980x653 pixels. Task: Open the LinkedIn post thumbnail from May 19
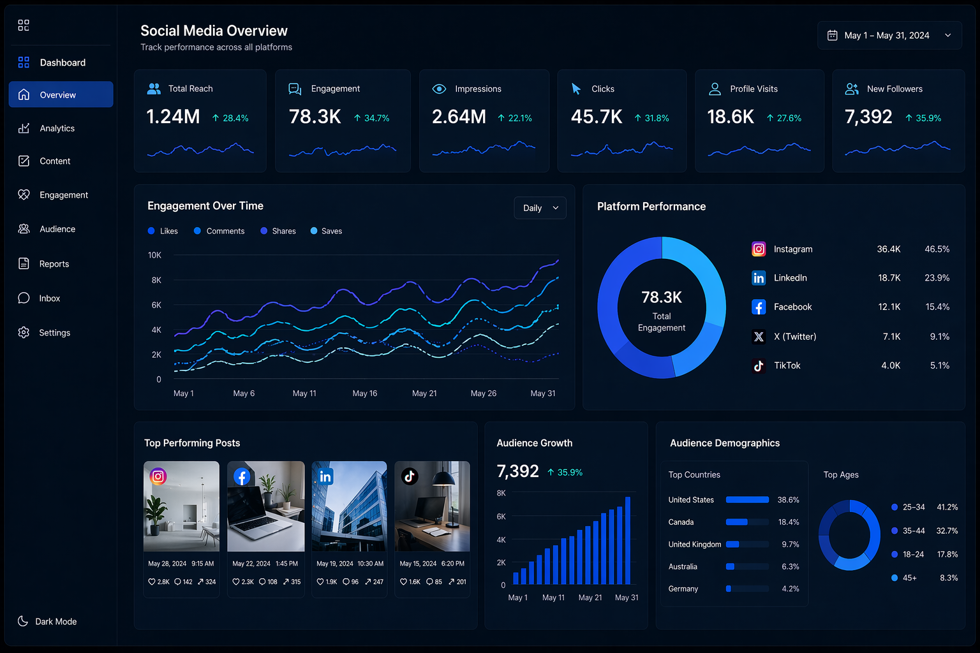349,506
